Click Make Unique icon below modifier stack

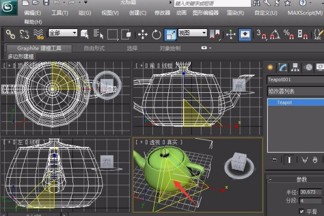click(304, 160)
